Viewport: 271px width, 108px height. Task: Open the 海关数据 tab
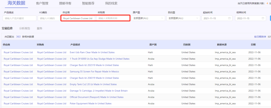pyautogui.click(x=16, y=3)
